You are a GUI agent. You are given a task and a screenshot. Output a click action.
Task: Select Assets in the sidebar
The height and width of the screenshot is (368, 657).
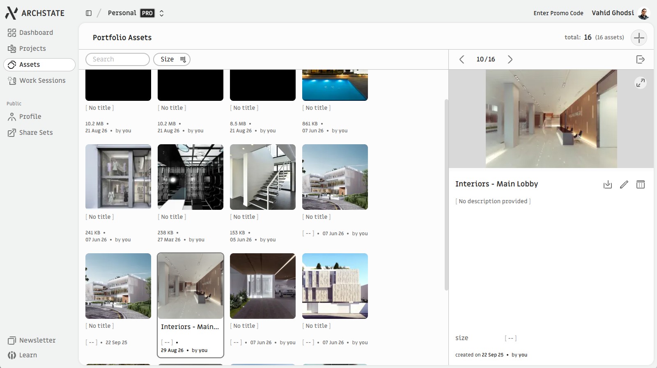(39, 64)
